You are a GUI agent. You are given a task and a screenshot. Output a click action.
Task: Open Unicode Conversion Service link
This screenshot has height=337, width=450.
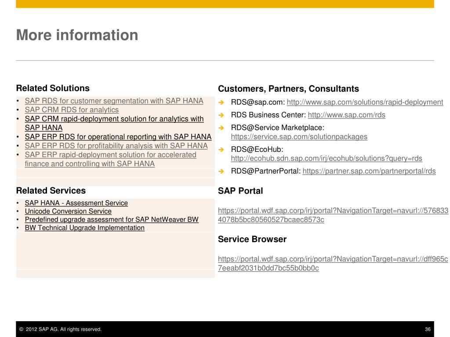pos(68,211)
